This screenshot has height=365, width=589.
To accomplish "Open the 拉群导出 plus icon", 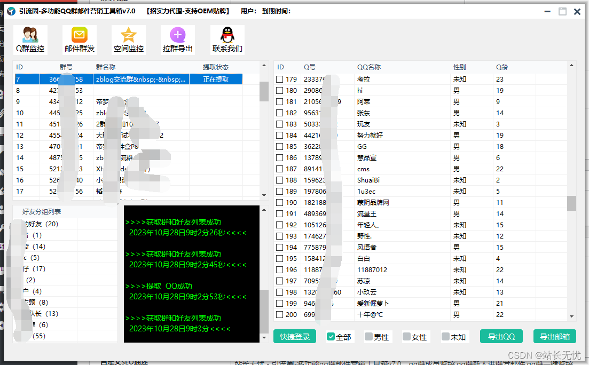I will 178,40.
